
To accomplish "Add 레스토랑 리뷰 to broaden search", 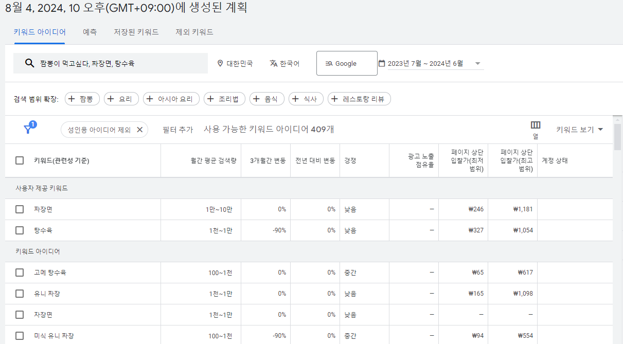I will [x=359, y=99].
